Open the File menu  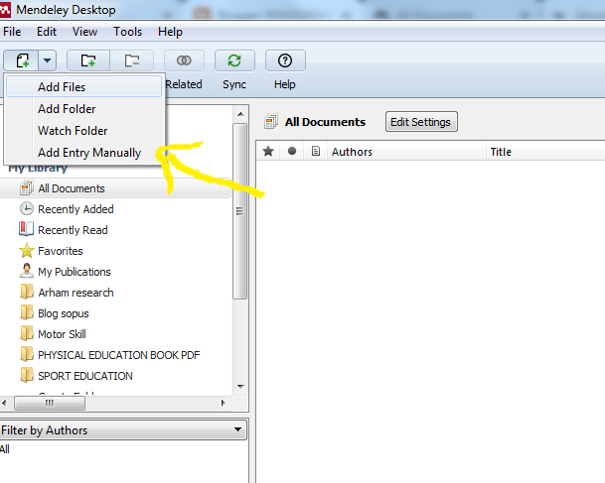12,32
